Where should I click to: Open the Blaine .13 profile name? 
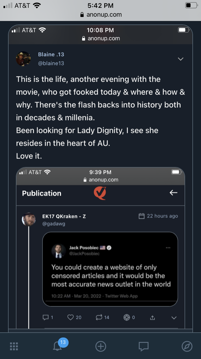point(51,54)
